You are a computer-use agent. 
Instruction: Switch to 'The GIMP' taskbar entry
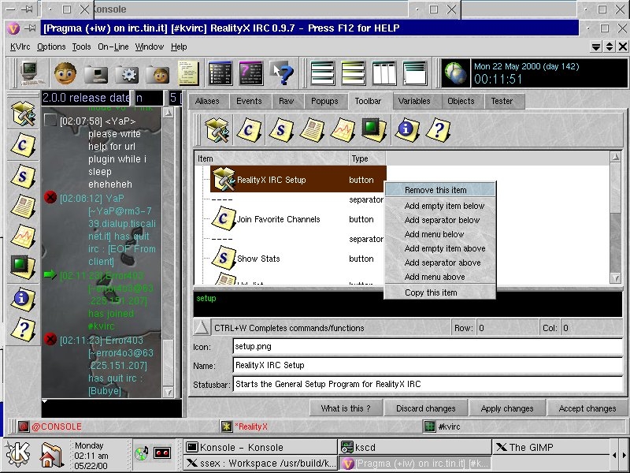550,447
